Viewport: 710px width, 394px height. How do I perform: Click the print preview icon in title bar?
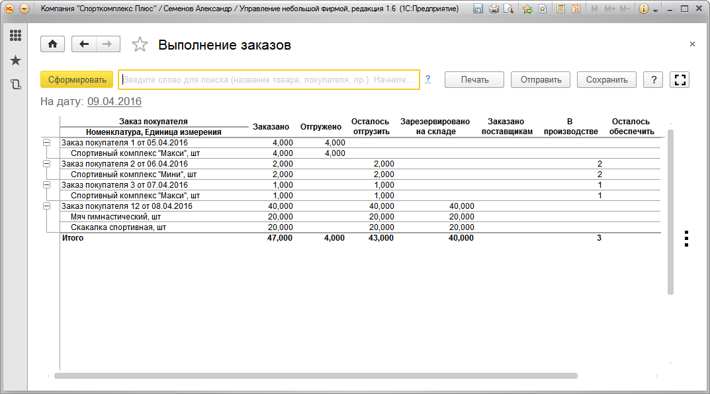pyautogui.click(x=508, y=9)
